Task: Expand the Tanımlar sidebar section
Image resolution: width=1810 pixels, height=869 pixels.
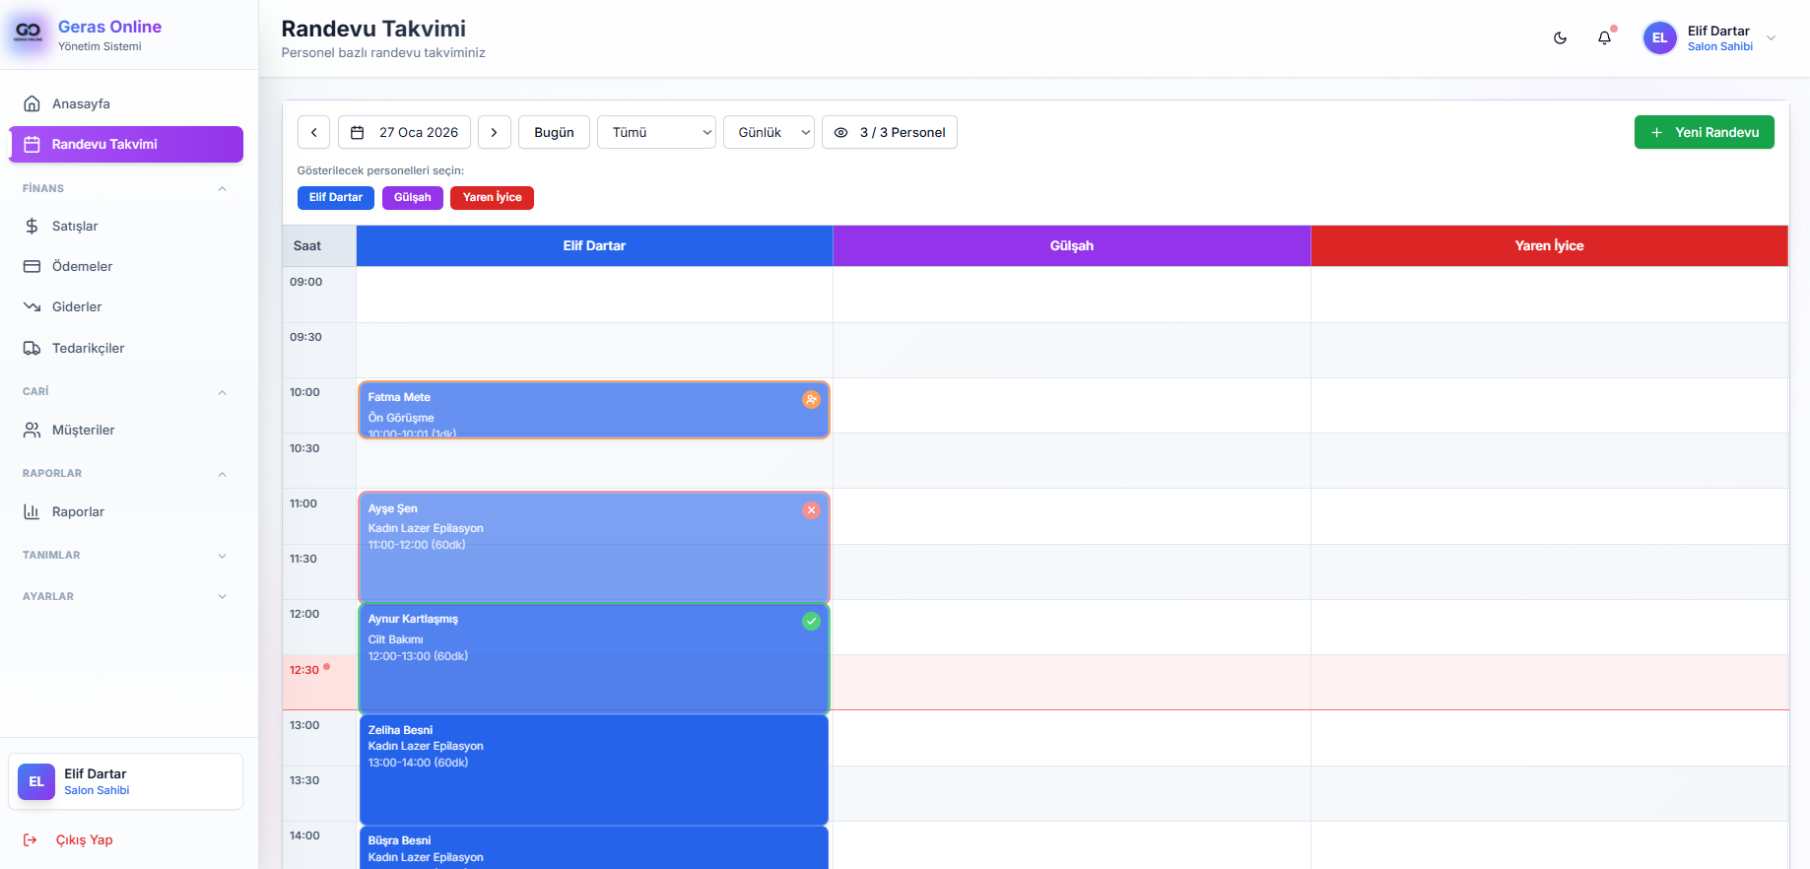Action: pos(124,556)
